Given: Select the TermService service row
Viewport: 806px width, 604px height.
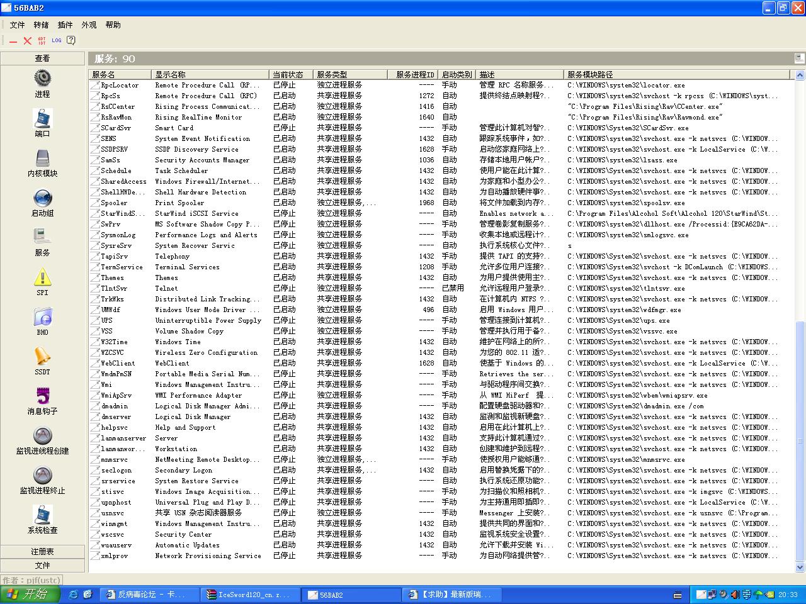Looking at the screenshot, I should (439, 267).
